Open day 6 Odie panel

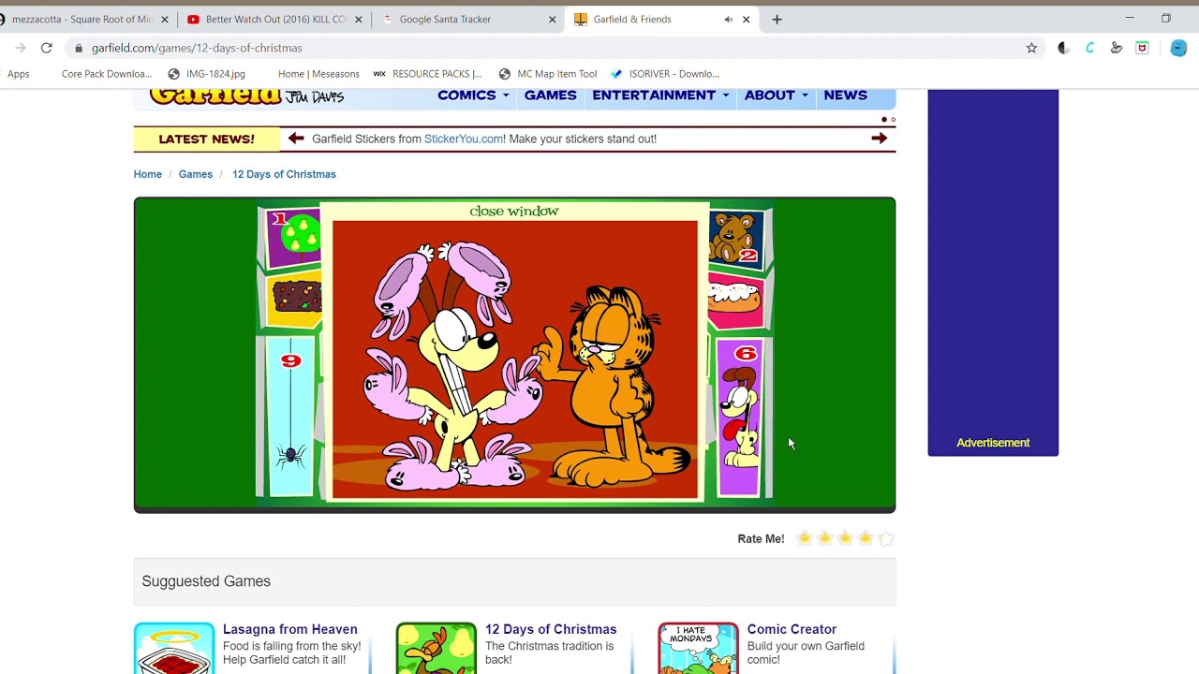pyautogui.click(x=739, y=418)
